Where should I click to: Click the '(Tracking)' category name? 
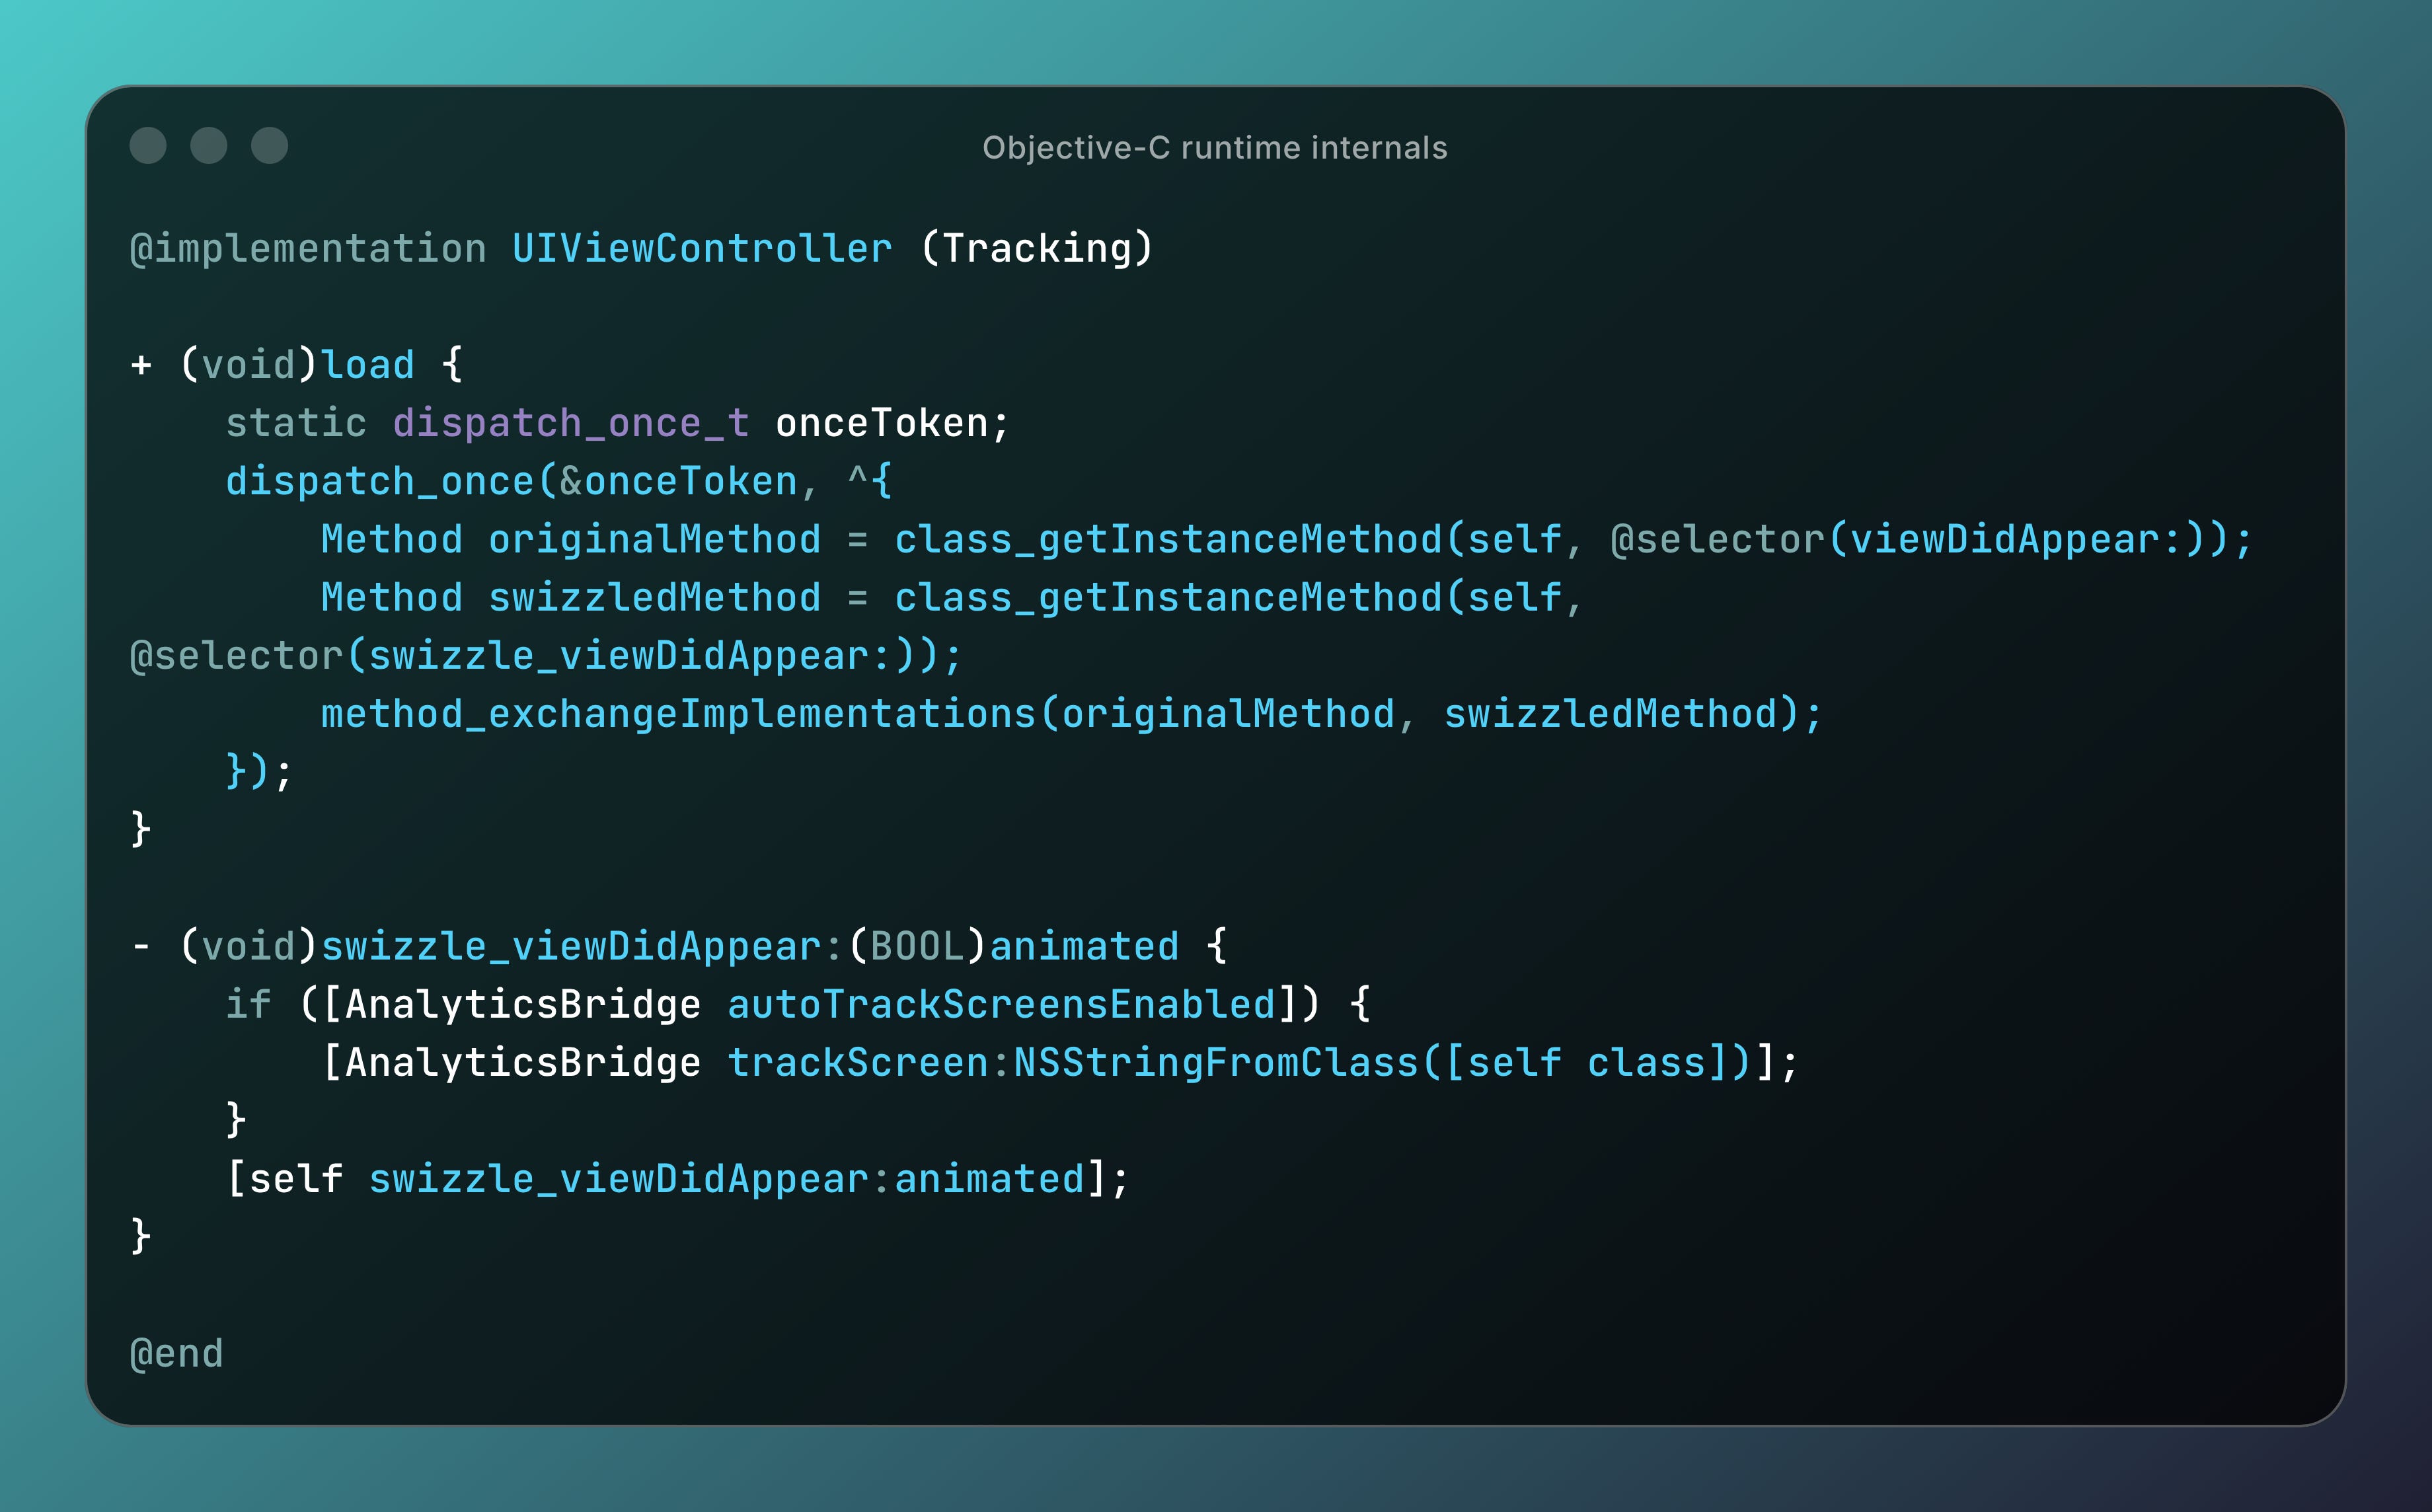point(1037,249)
